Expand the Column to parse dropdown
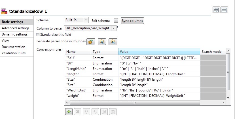The height and width of the screenshot is (119, 235). click(114, 28)
